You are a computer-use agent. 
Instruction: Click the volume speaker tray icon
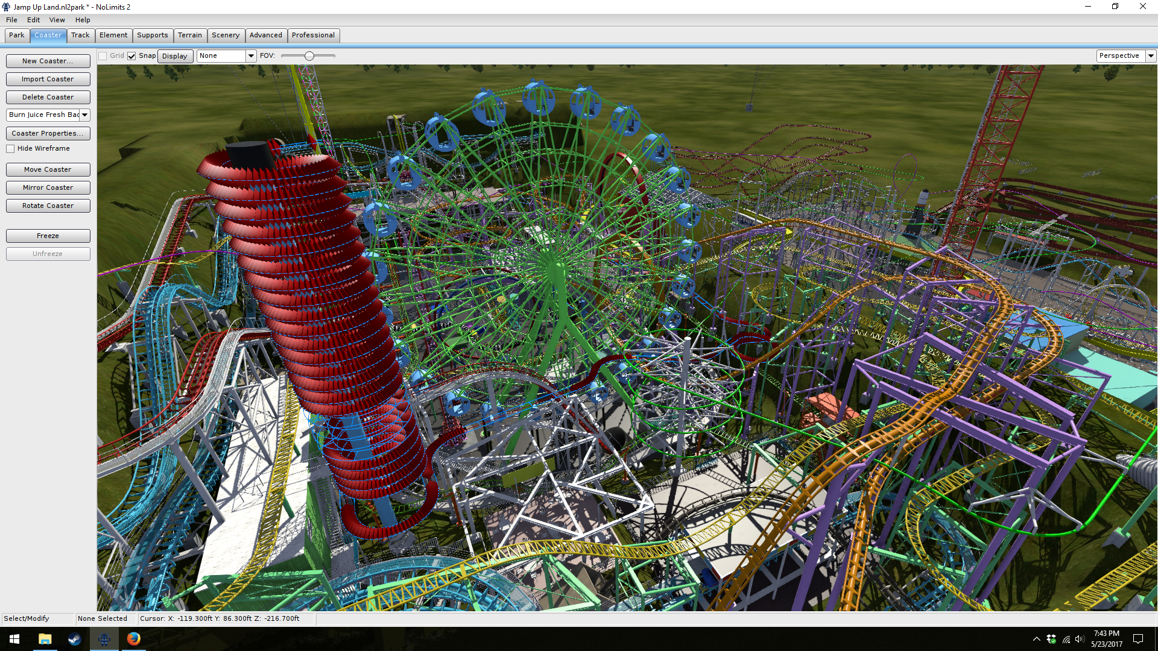1080,639
